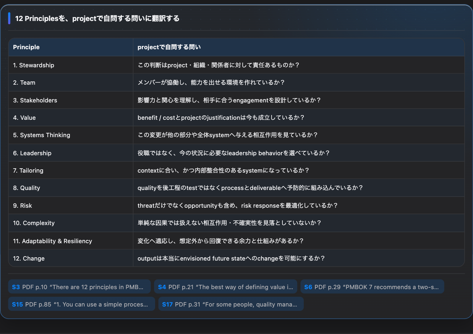
Task: Click the Change question mentioning envisioned future state
Action: (299, 258)
